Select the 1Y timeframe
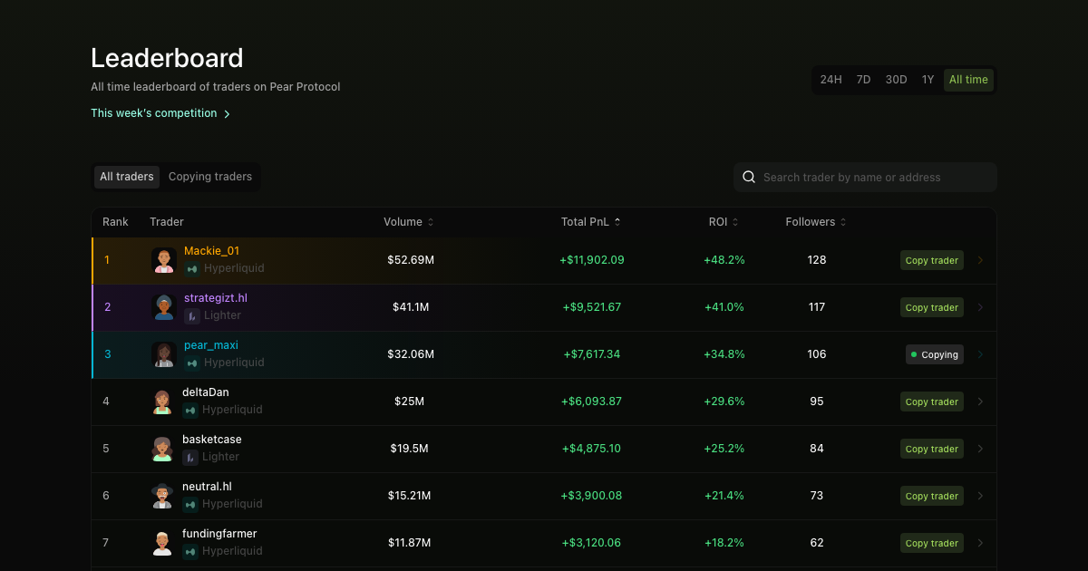Viewport: 1088px width, 571px height. (x=928, y=80)
